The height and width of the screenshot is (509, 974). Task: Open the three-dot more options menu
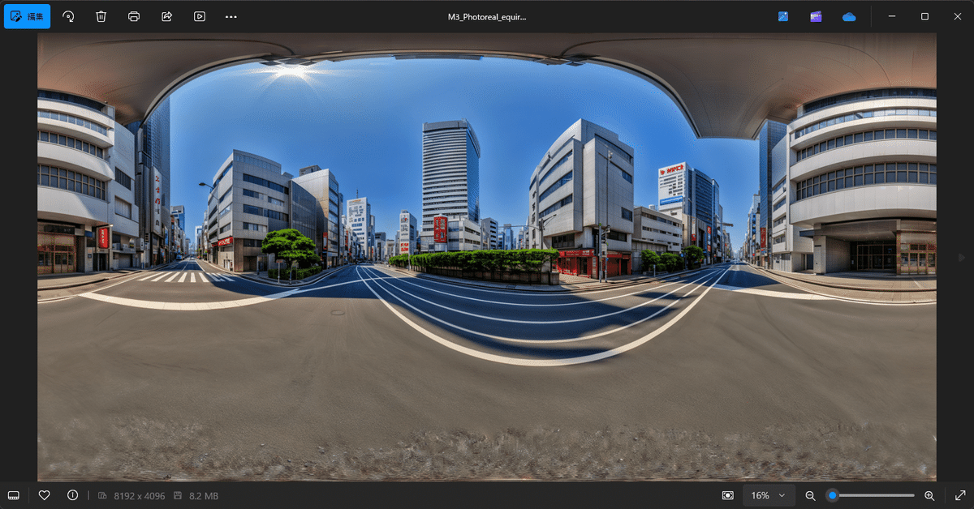tap(231, 16)
